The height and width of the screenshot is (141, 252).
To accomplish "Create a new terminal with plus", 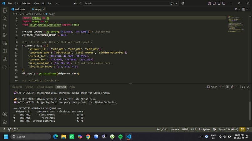I will pos(220,87).
